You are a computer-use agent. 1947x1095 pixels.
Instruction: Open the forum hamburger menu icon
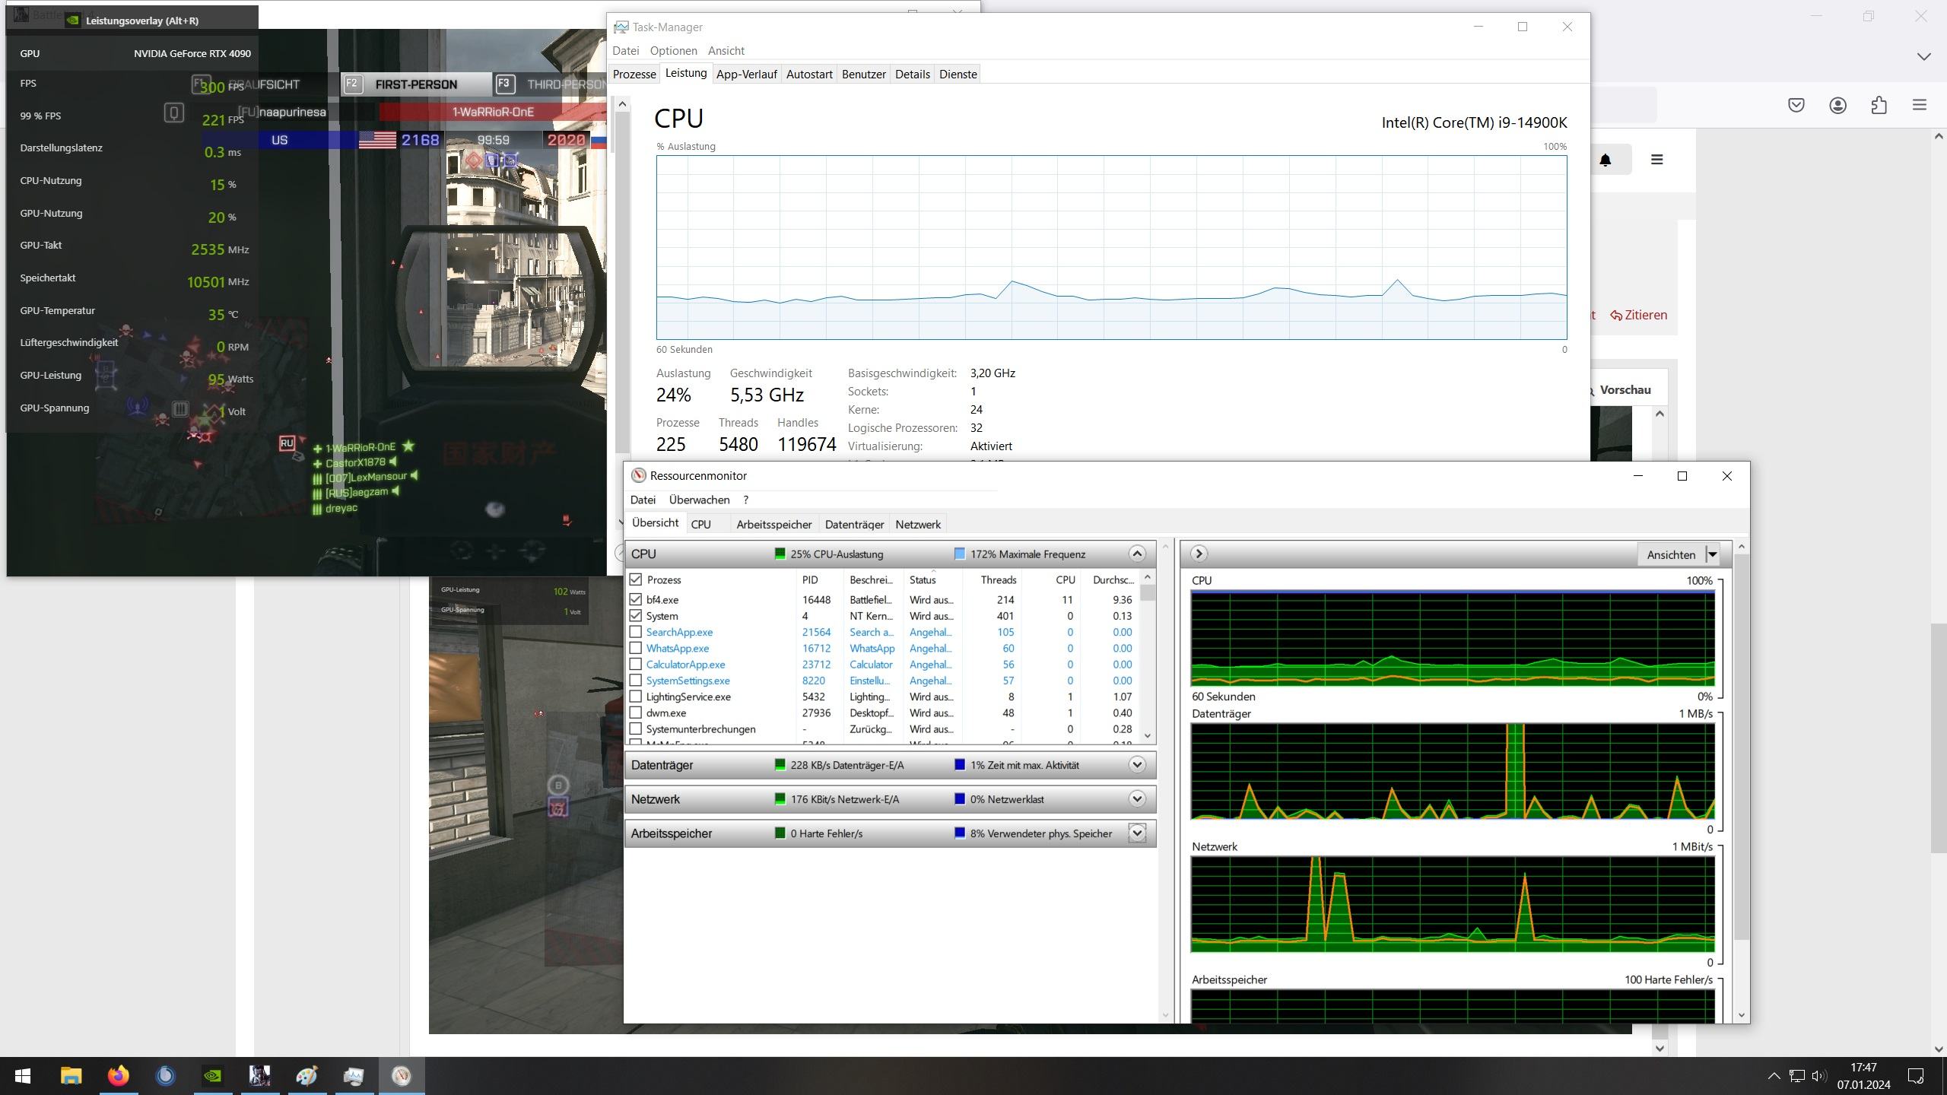[x=1656, y=160]
